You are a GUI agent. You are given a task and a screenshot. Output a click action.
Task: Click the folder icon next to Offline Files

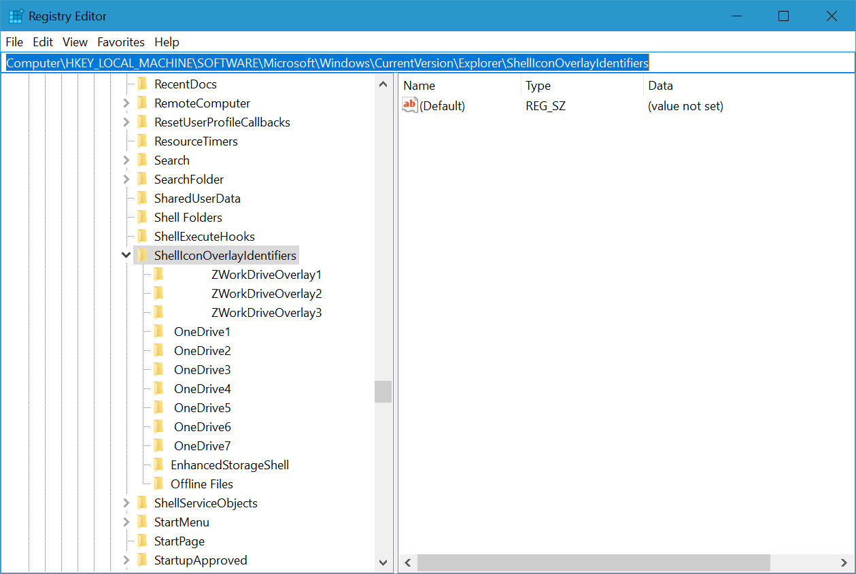coord(158,484)
